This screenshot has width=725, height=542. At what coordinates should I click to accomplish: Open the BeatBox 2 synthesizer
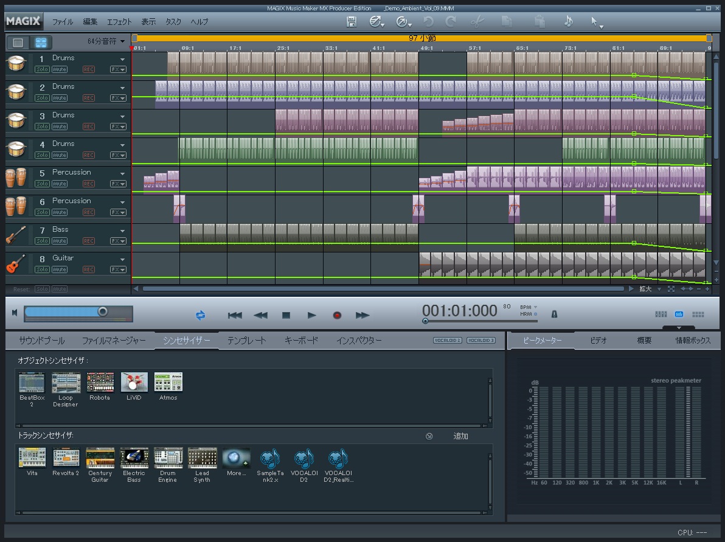[x=32, y=389]
